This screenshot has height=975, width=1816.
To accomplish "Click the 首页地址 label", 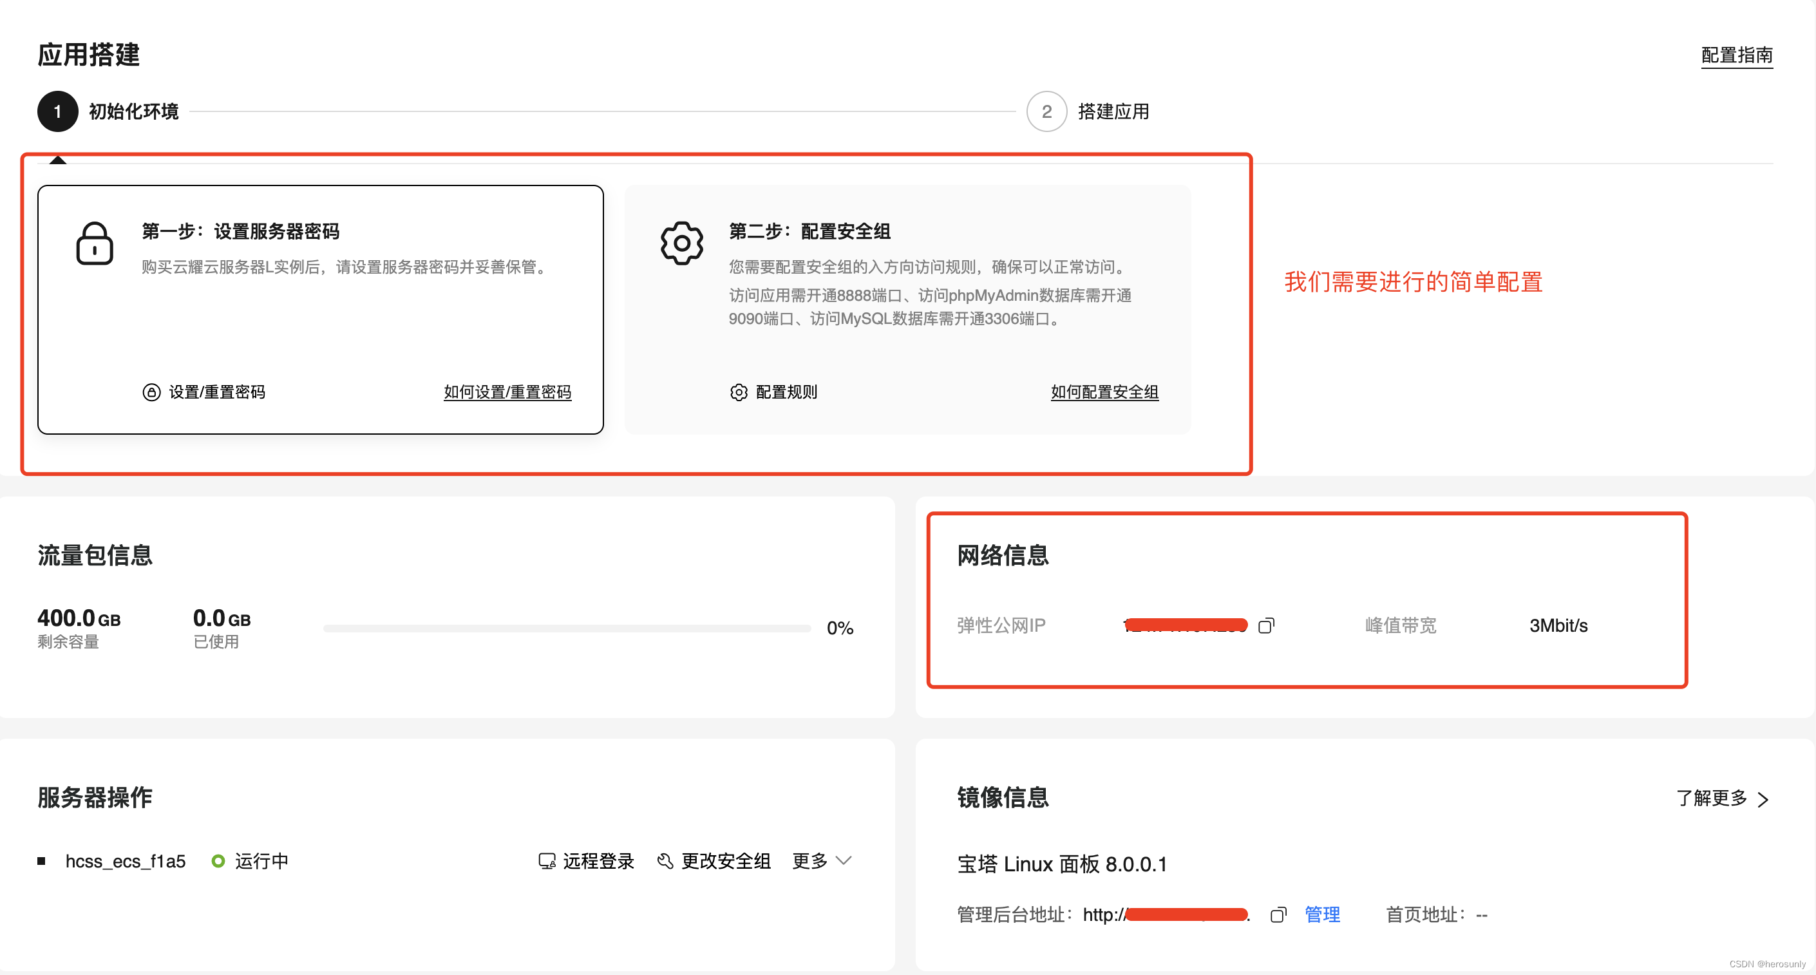I will point(1426,915).
